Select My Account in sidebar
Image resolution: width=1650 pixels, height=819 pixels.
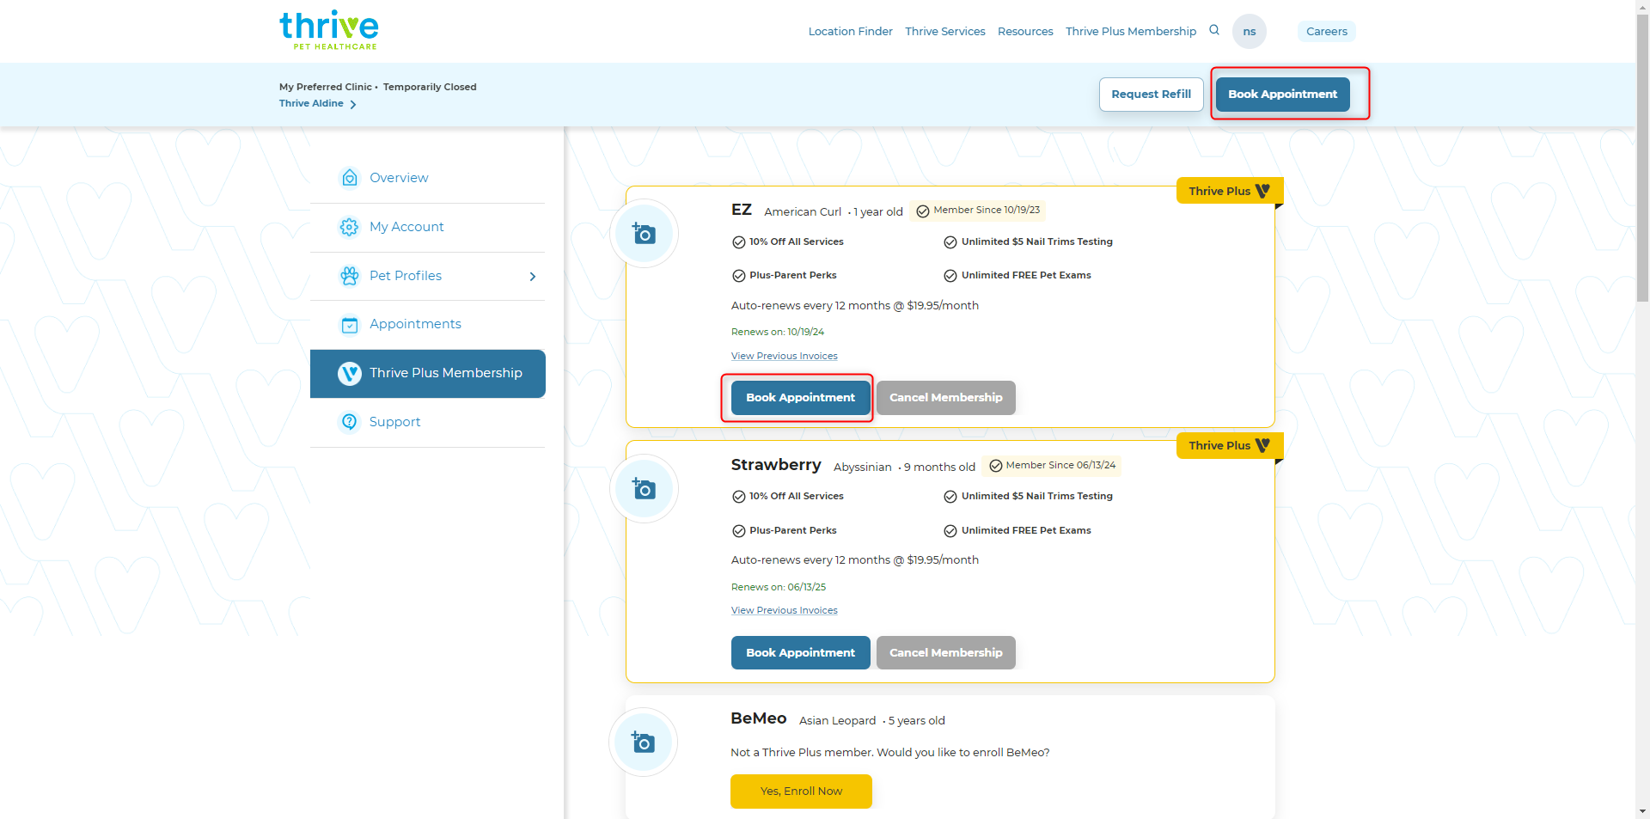click(427, 227)
